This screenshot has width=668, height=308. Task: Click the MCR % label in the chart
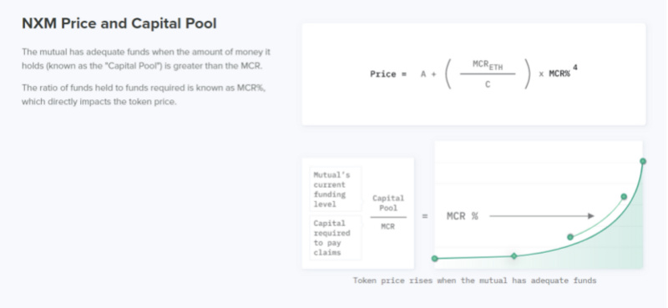click(x=463, y=216)
